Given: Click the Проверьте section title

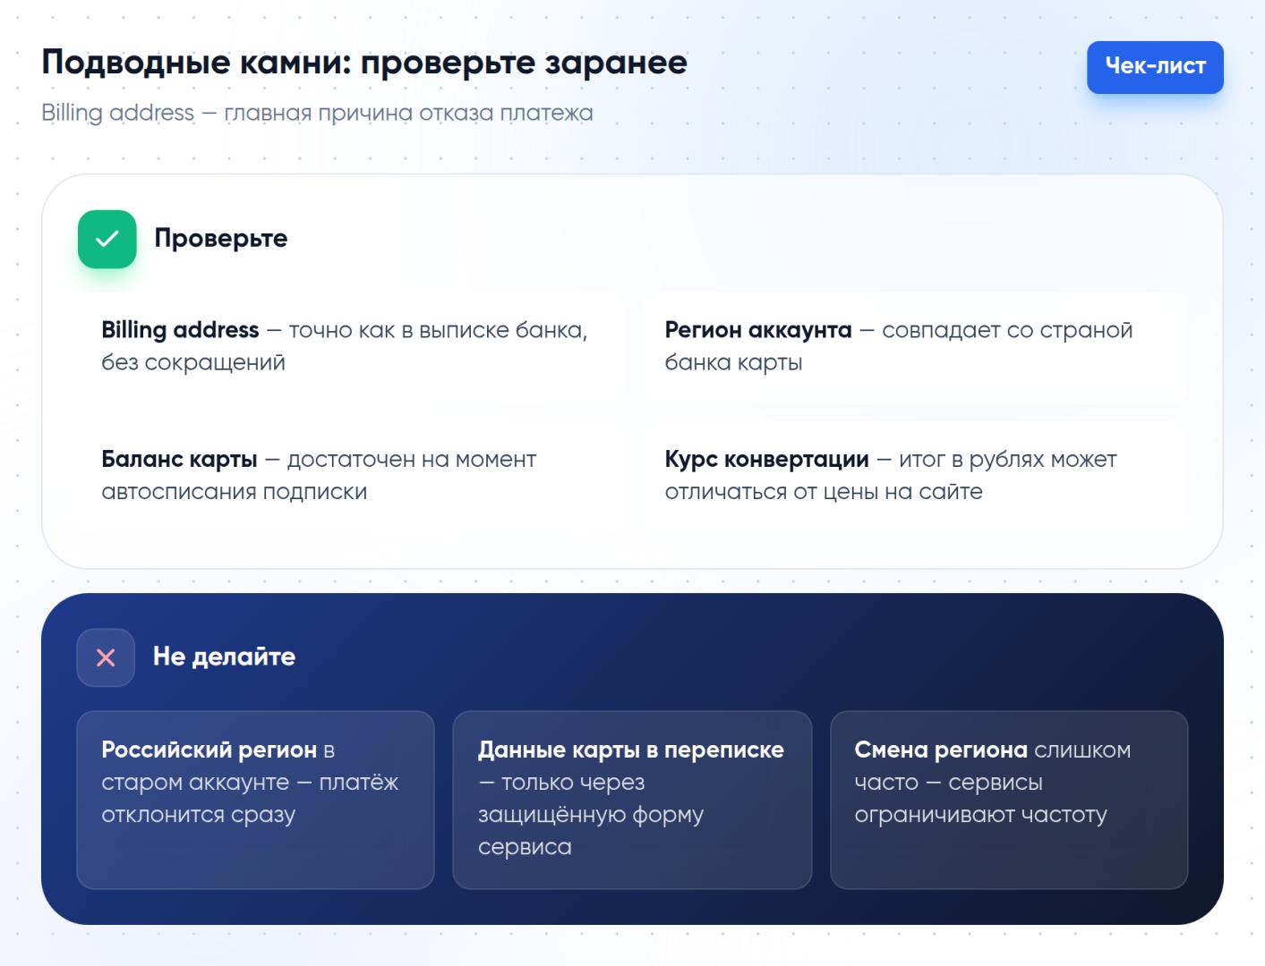Looking at the screenshot, I should [x=221, y=239].
